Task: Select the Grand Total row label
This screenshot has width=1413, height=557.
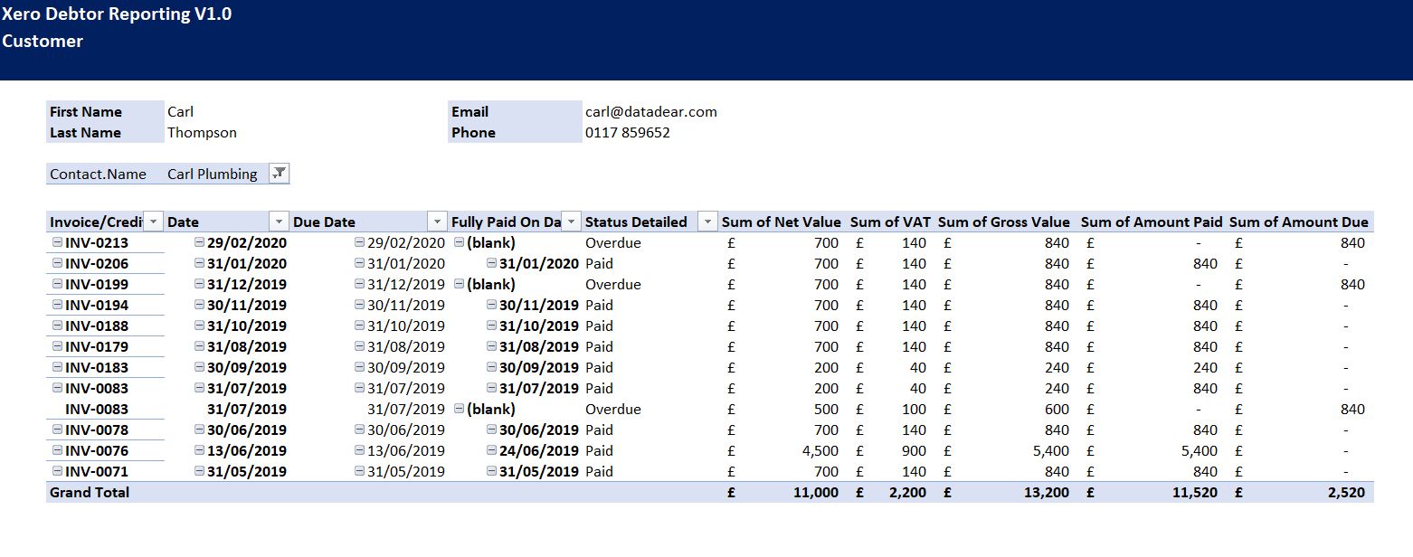Action: (90, 492)
